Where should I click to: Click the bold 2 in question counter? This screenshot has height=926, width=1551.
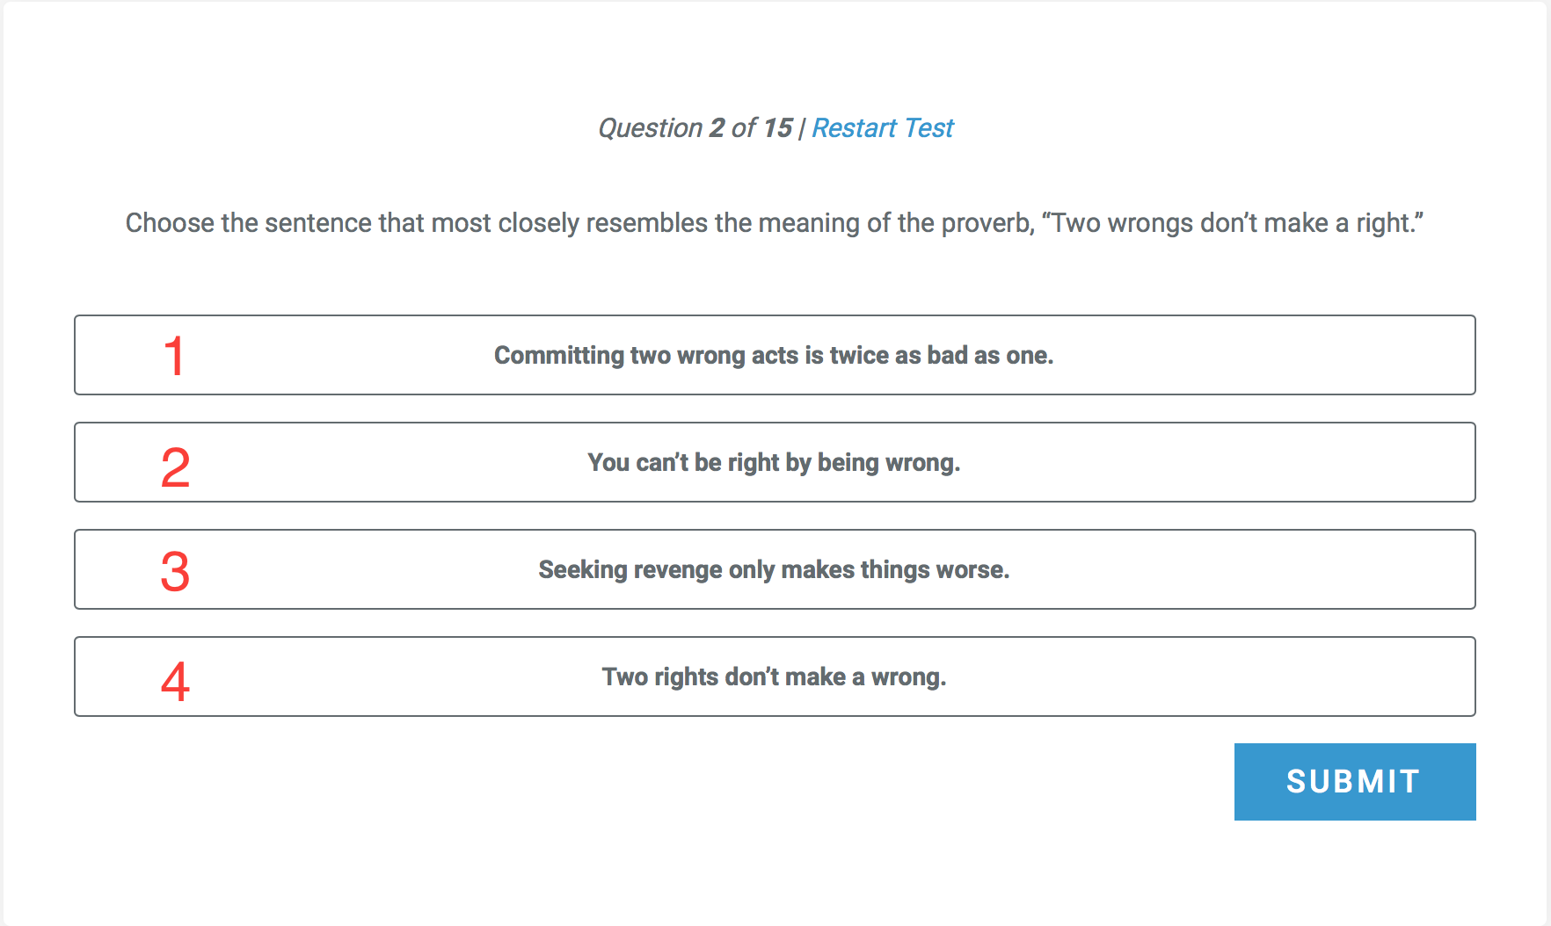(x=717, y=128)
